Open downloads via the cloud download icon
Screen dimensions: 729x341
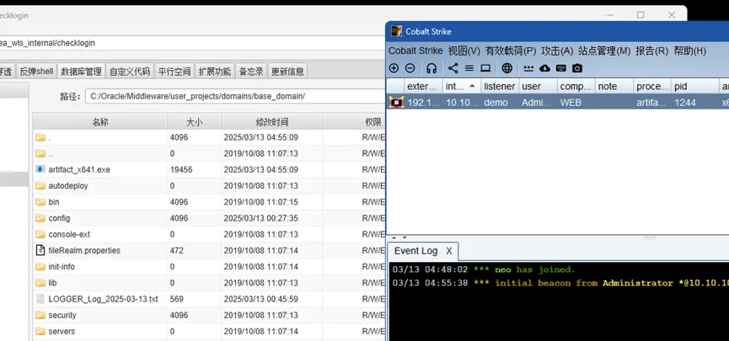tap(544, 68)
